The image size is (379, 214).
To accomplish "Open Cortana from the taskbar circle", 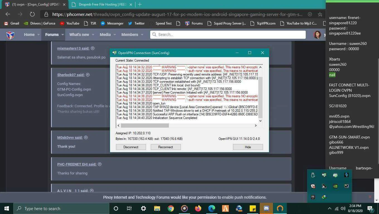I will pos(116,208).
